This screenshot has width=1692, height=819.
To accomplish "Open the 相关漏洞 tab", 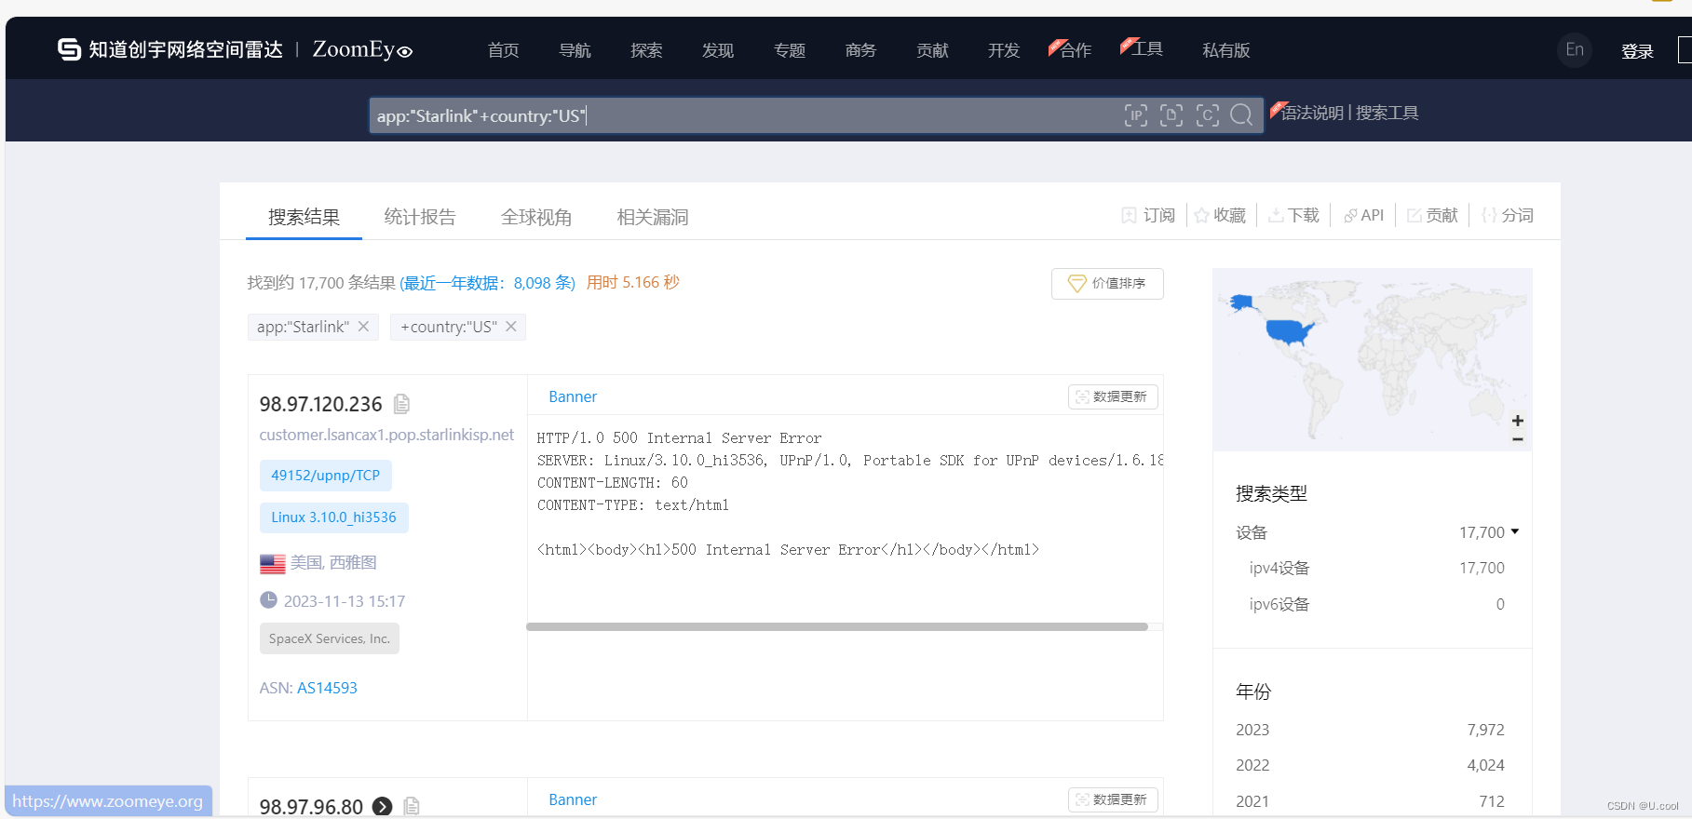I will point(653,217).
